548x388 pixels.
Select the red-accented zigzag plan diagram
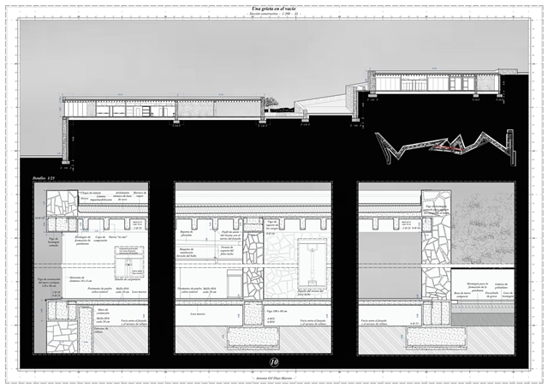click(x=444, y=147)
